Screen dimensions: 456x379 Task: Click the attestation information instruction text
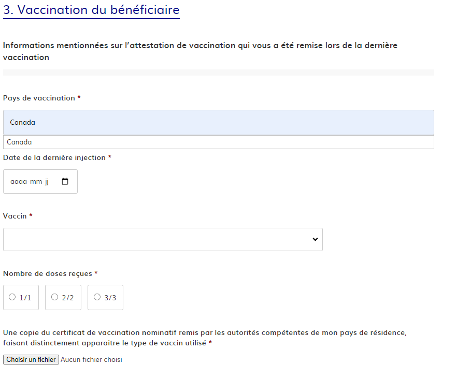(200, 51)
